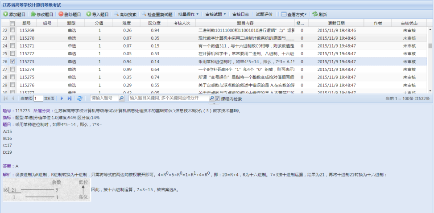Jump to the last page arrow
This screenshot has height=213, width=434.
(x=69, y=98)
